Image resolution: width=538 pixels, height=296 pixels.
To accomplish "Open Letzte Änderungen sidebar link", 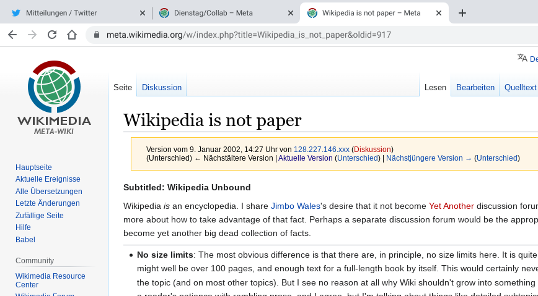I will (x=47, y=203).
